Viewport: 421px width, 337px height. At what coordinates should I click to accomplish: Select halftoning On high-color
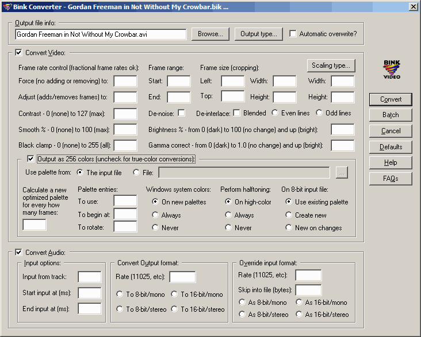tap(228, 202)
